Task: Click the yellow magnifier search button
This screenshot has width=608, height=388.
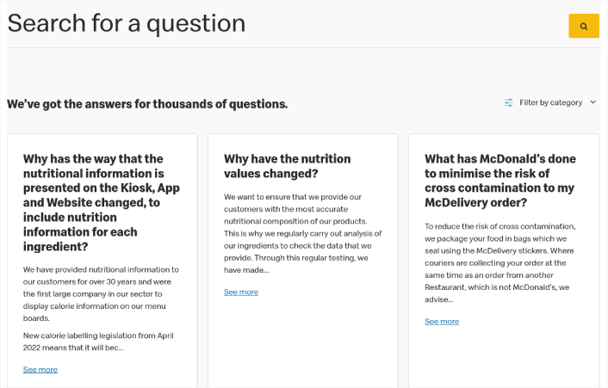Action: [584, 26]
